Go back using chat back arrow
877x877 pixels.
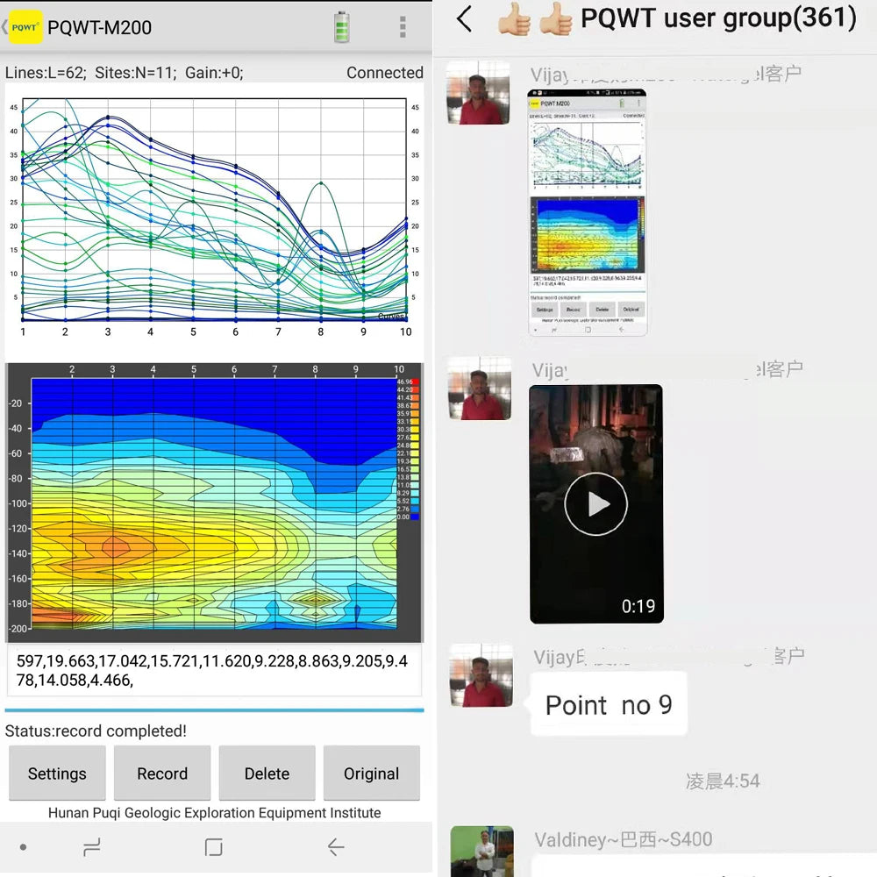[x=465, y=19]
